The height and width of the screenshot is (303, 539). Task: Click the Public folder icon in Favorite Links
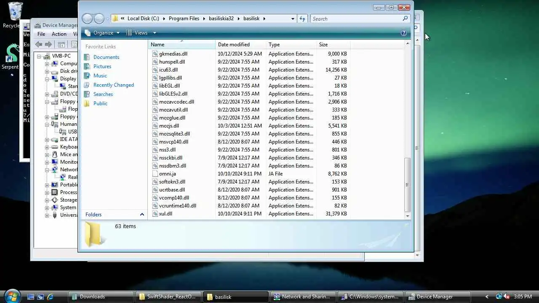click(x=87, y=104)
